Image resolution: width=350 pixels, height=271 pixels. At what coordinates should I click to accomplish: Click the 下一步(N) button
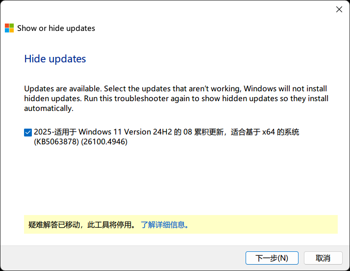(x=272, y=258)
